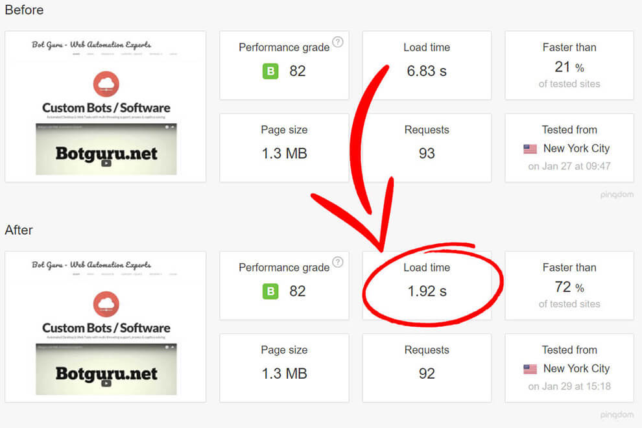Click the Before website preview thumbnail
642x428 pixels.
pos(105,106)
